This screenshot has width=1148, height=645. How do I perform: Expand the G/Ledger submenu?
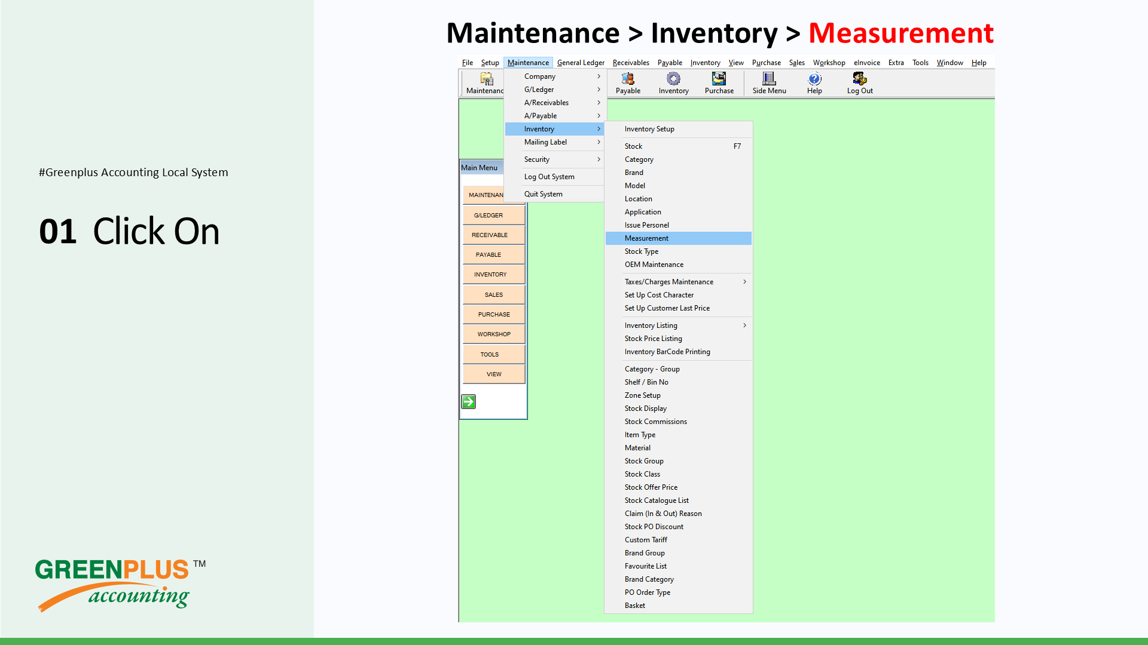click(555, 90)
